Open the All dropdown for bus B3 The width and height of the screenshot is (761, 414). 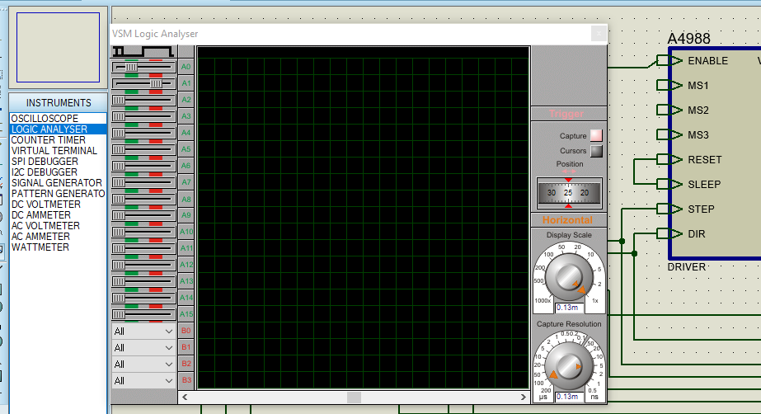pyautogui.click(x=143, y=380)
